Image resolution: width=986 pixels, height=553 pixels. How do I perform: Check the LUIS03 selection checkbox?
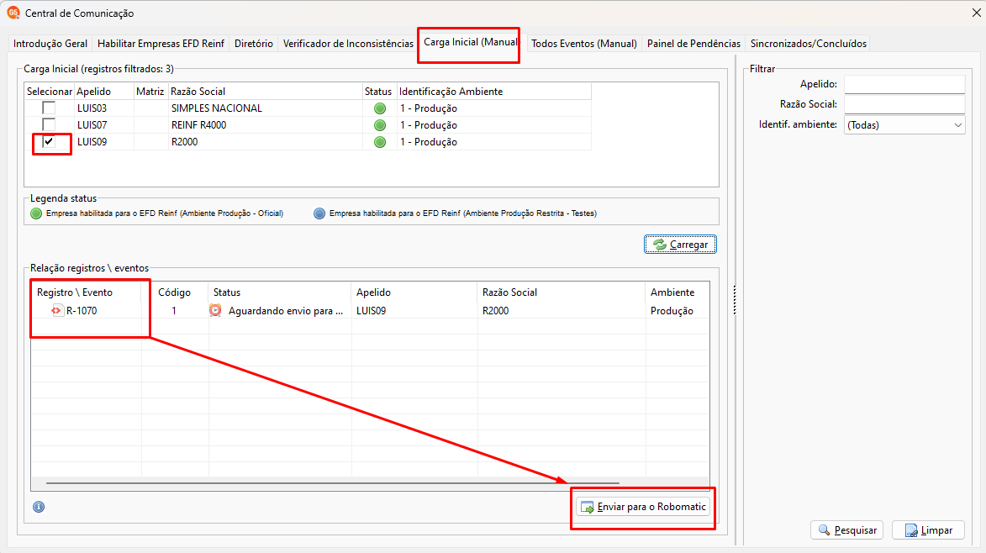click(49, 108)
